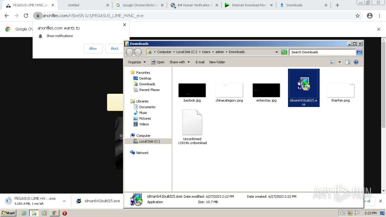Block anonfiles.com notifications
The height and width of the screenshot is (217, 386).
pos(115,49)
